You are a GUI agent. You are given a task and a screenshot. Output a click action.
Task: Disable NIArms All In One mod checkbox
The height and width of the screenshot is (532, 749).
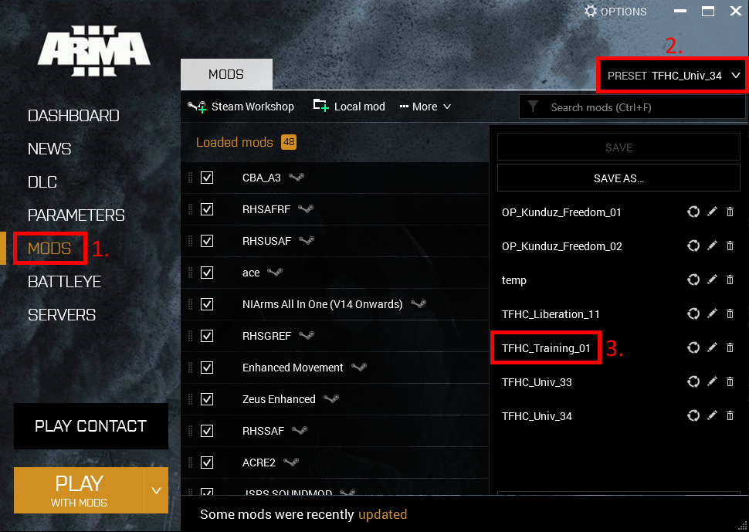(x=207, y=304)
